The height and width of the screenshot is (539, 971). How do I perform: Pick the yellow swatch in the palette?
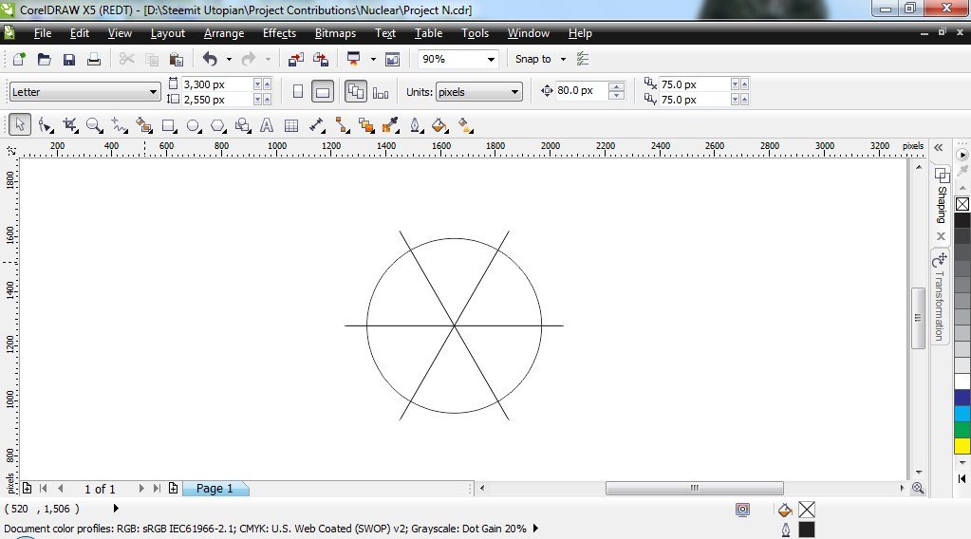[962, 446]
